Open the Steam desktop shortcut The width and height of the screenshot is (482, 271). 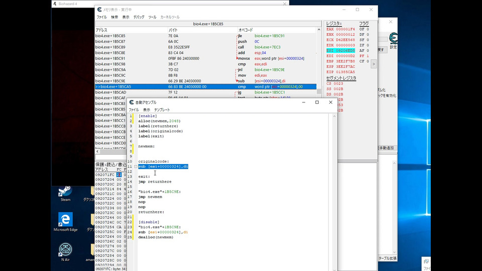[x=65, y=192]
